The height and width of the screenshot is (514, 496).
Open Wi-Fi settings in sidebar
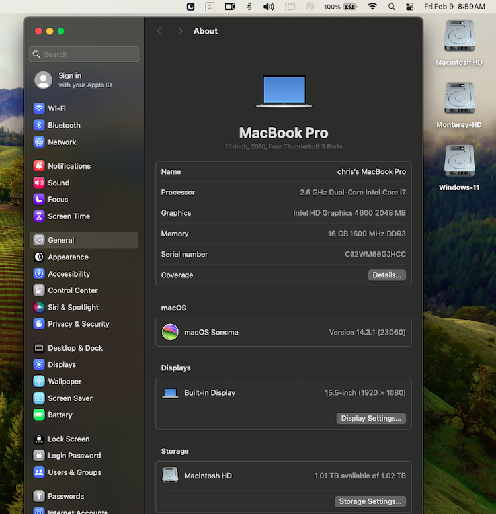(x=84, y=108)
